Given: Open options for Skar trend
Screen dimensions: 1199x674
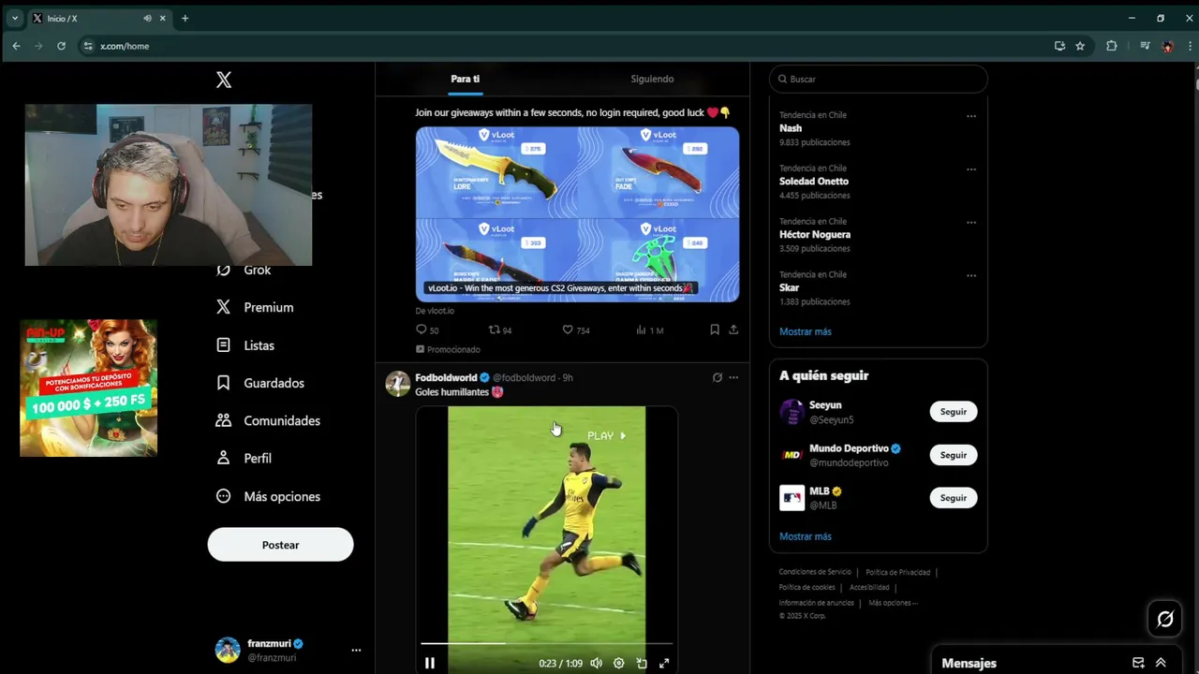Looking at the screenshot, I should 971,275.
